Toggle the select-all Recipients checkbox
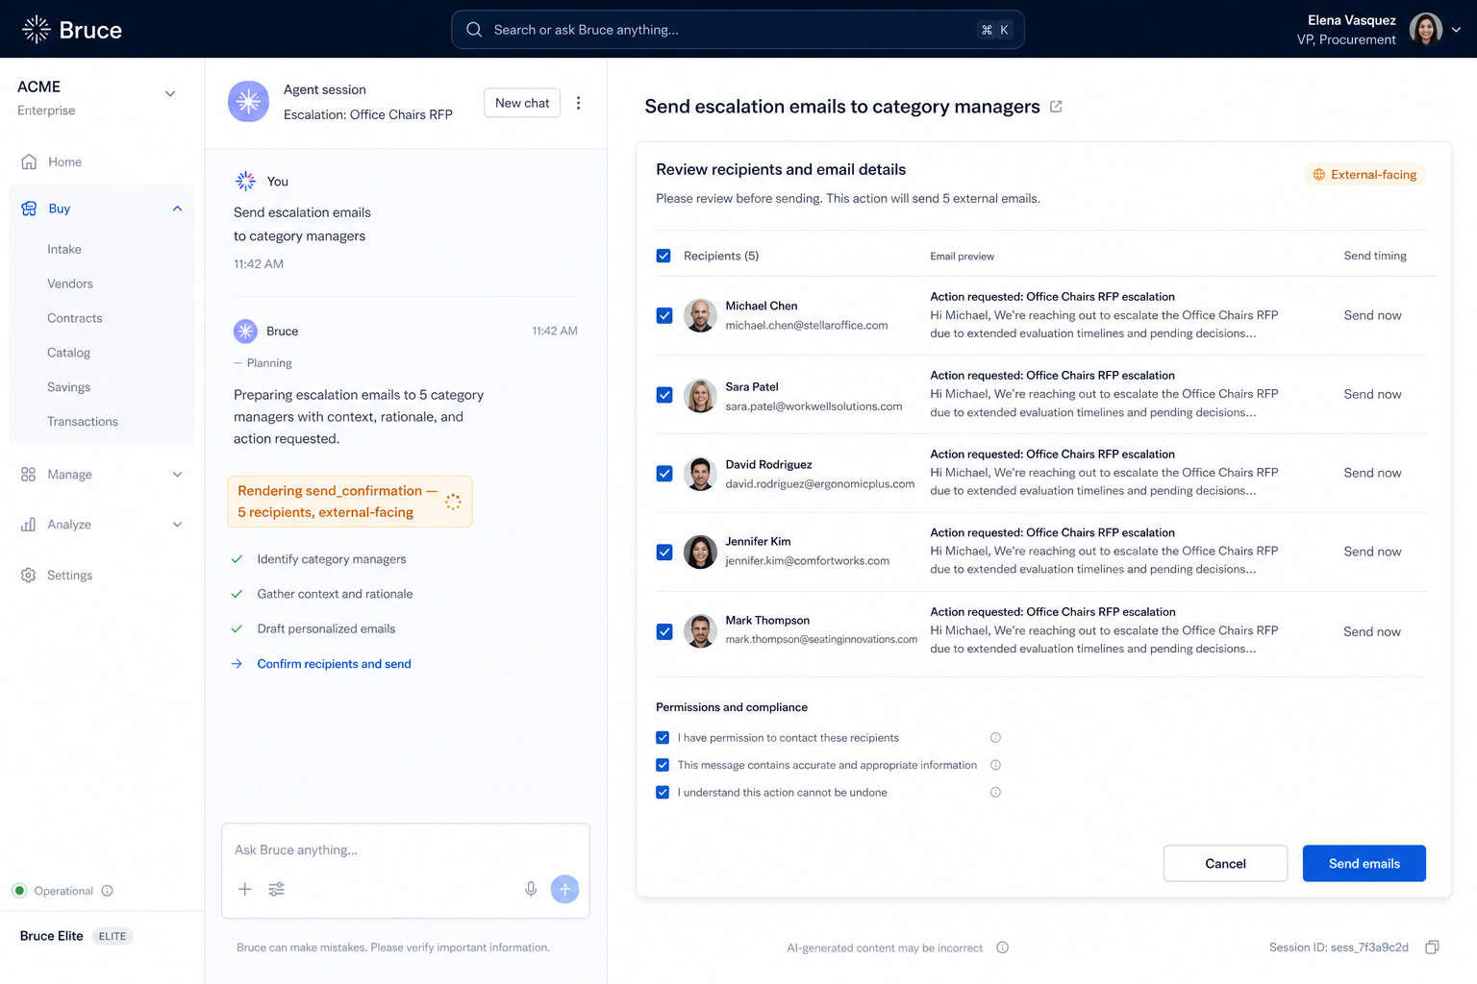Viewport: 1477px width, 984px height. click(x=663, y=256)
